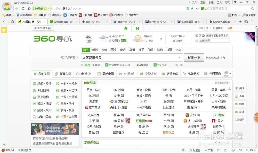This screenshot has width=258, height=153.
Task: Click 管理我的网址 link
Action: (222, 83)
